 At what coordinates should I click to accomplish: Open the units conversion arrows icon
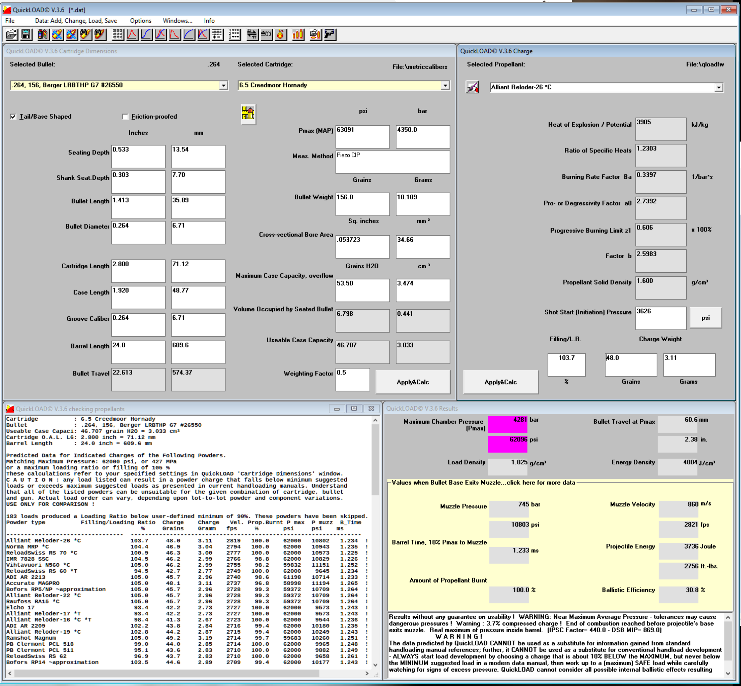click(252, 34)
